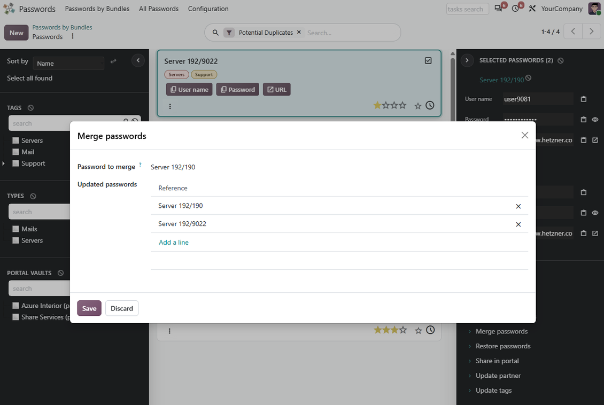Screen dimensions: 604x405
Task: Go to Passwords by Bundles breadcrumb
Action: point(62,27)
